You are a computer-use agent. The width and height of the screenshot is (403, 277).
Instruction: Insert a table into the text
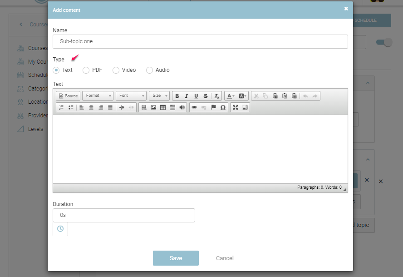point(163,108)
